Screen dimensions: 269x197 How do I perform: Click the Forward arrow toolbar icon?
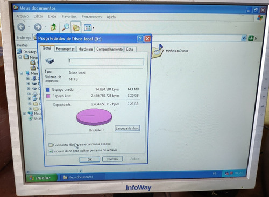[x=38, y=27]
